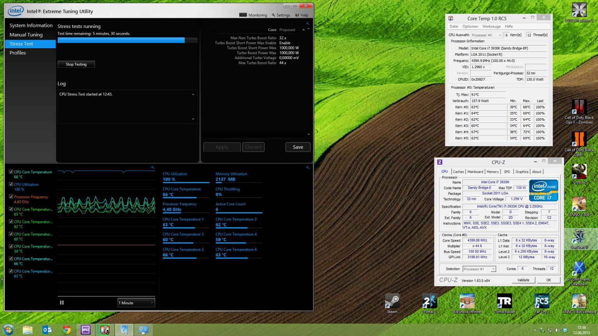Click the taskbar clock showing 13:36
Image resolution: width=598 pixels, height=336 pixels.
[581, 330]
